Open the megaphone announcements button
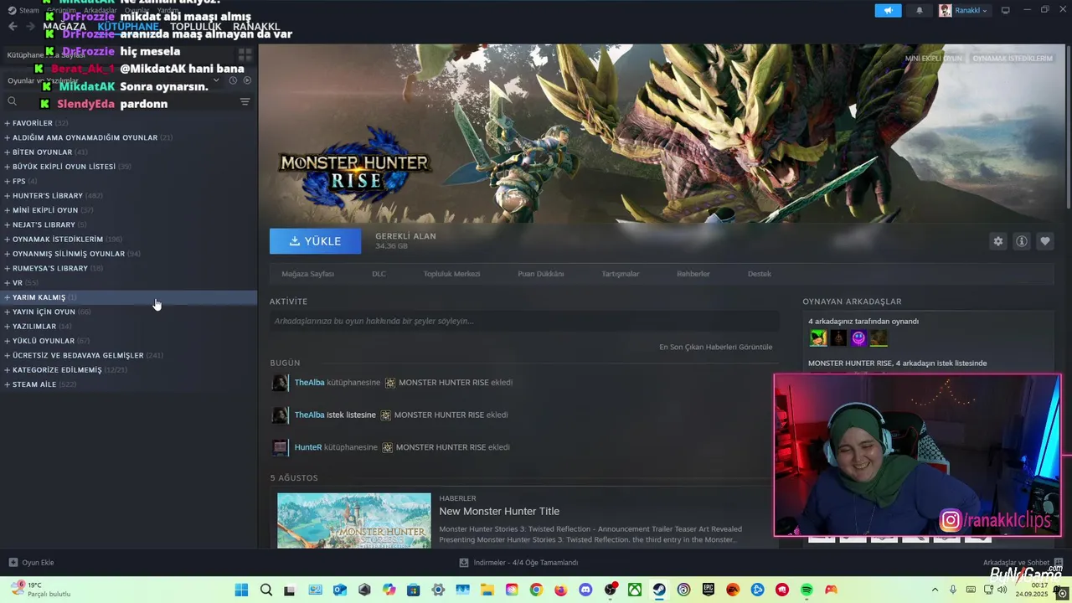 tap(889, 10)
